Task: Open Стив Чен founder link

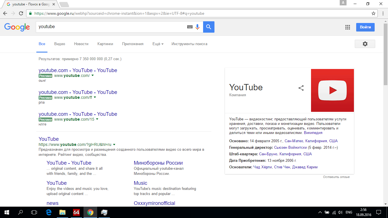Action: 282,167
